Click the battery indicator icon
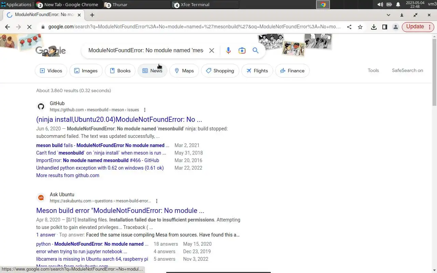Image resolution: width=437 pixels, height=273 pixels. point(389,4)
